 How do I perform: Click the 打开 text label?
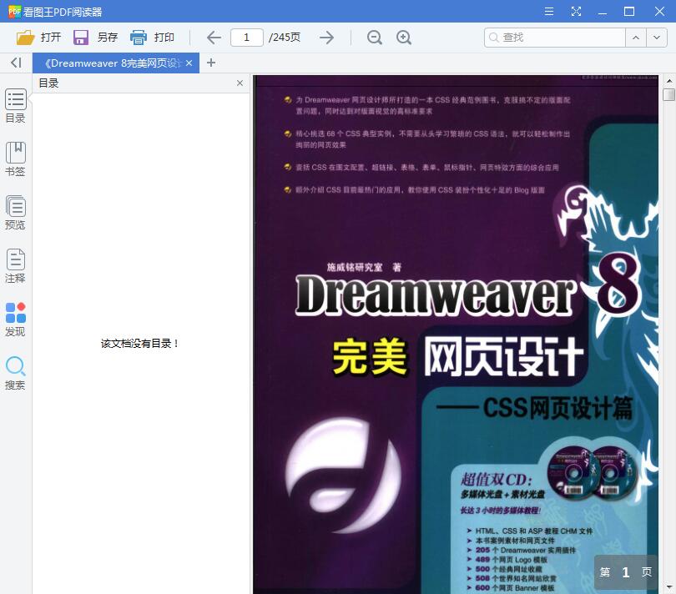point(51,38)
